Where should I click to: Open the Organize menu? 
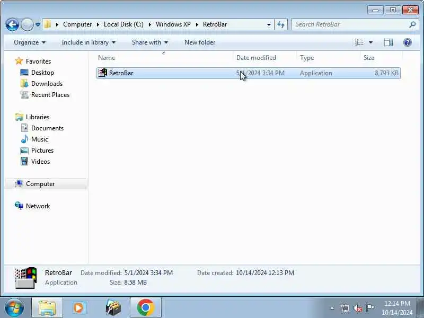click(30, 42)
